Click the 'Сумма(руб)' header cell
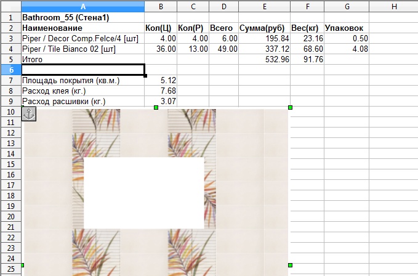 [x=265, y=28]
